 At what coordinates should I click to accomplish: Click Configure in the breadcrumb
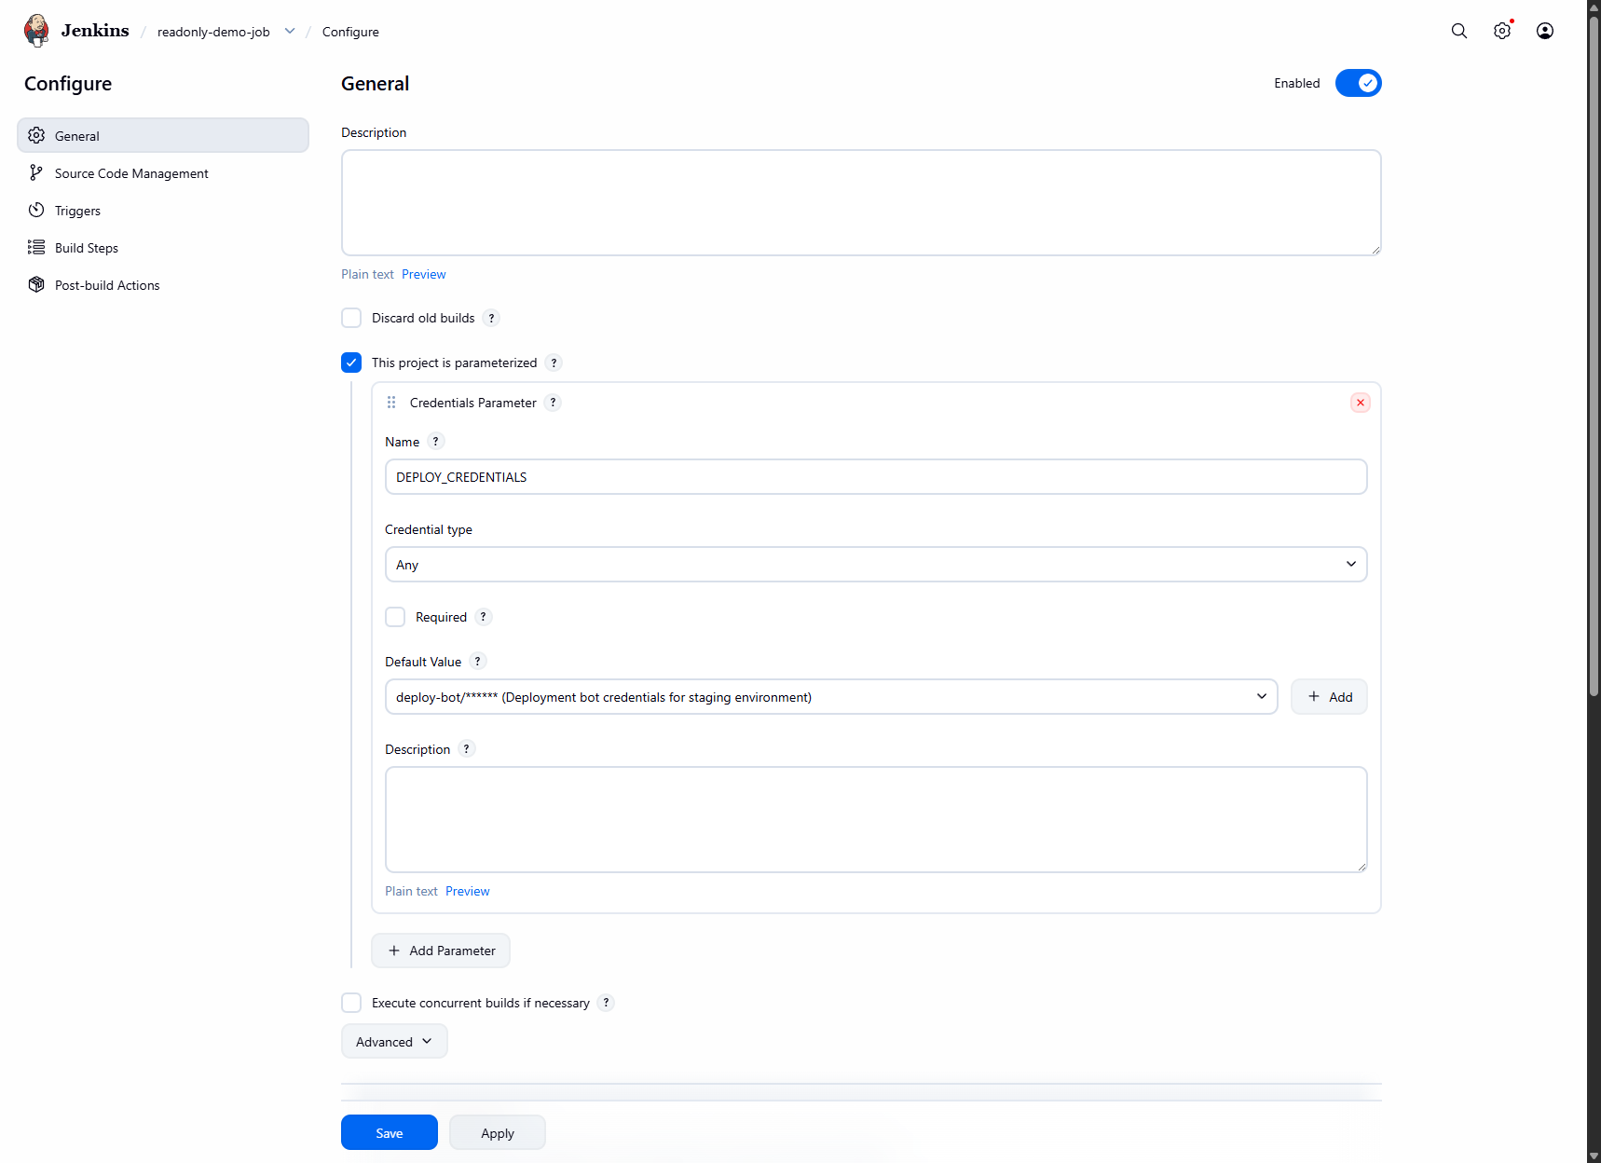click(350, 32)
